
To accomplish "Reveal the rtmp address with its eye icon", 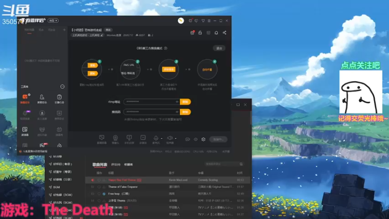I will 177,102.
